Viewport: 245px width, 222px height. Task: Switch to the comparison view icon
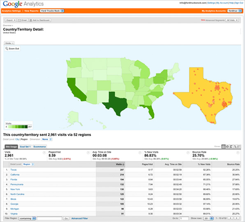pos(235,146)
